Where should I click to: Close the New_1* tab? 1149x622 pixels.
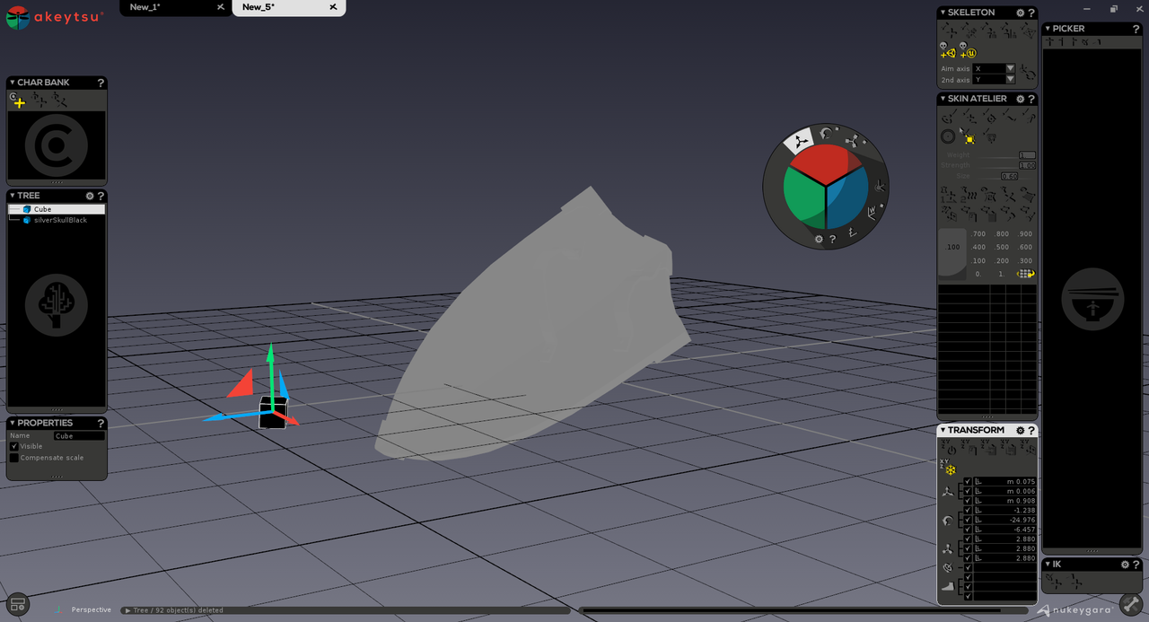[x=220, y=7]
